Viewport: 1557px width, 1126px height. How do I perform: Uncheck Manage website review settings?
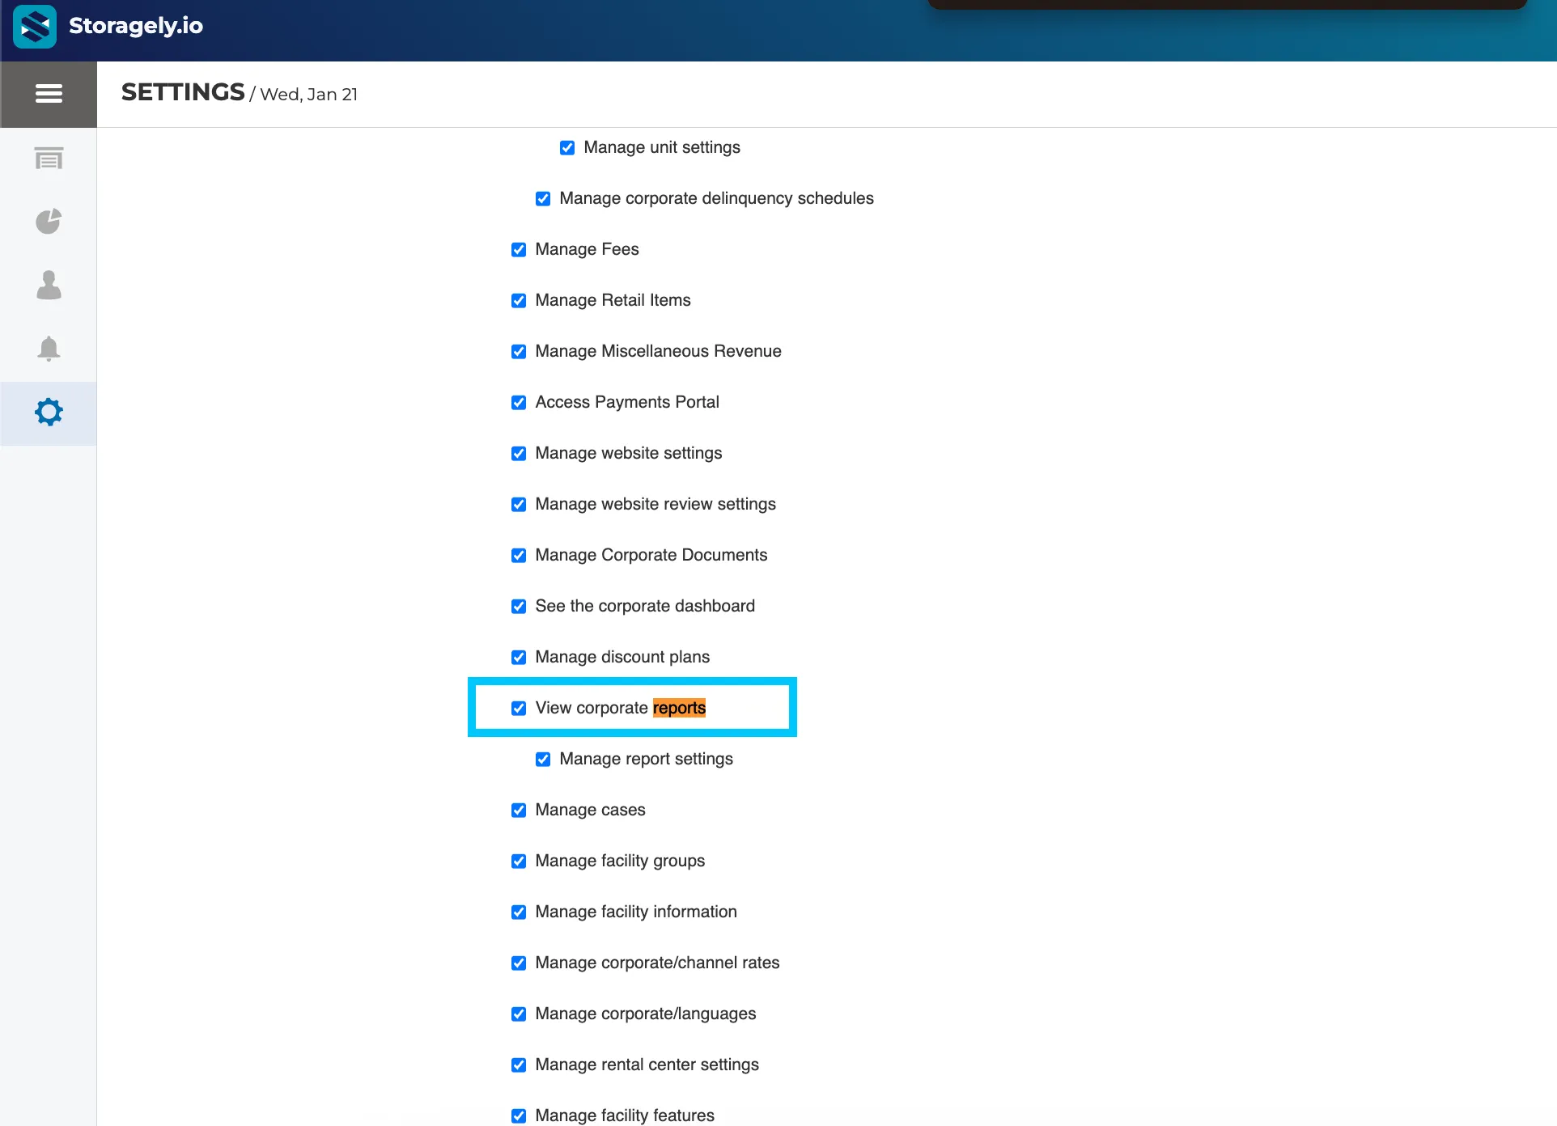click(x=519, y=504)
